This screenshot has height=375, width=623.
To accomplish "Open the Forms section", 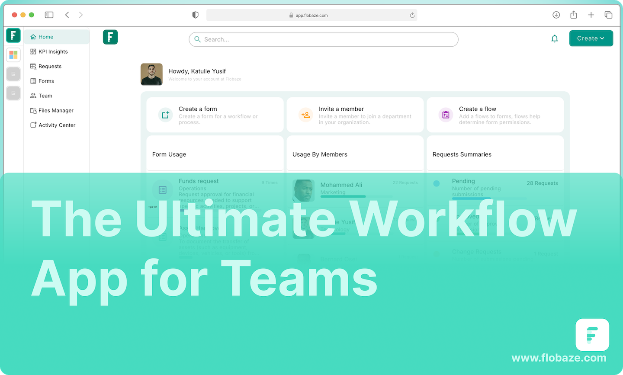I will pyautogui.click(x=46, y=81).
